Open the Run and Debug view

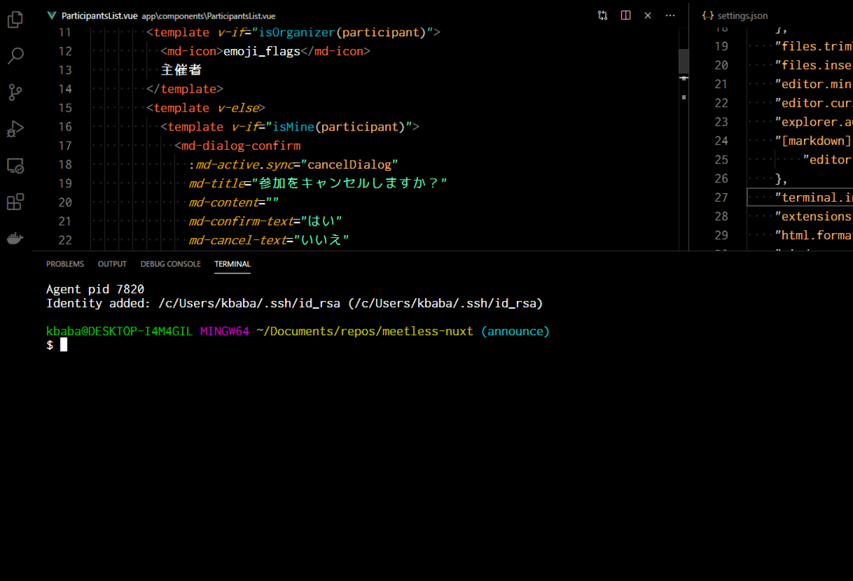[x=15, y=129]
